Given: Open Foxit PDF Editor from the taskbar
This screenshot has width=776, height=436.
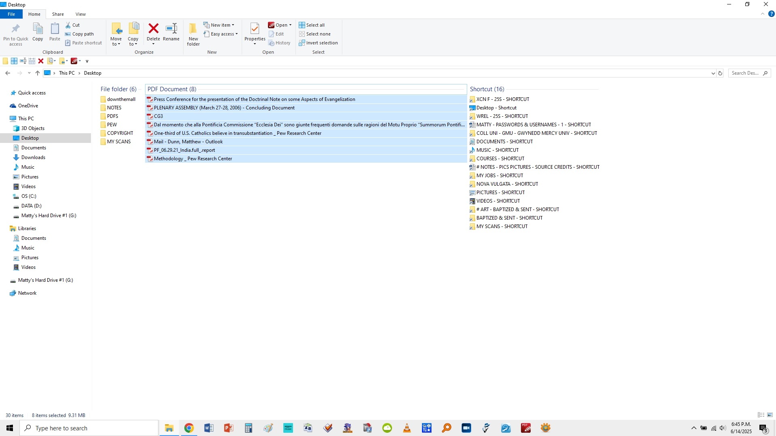Looking at the screenshot, I should click(x=525, y=428).
